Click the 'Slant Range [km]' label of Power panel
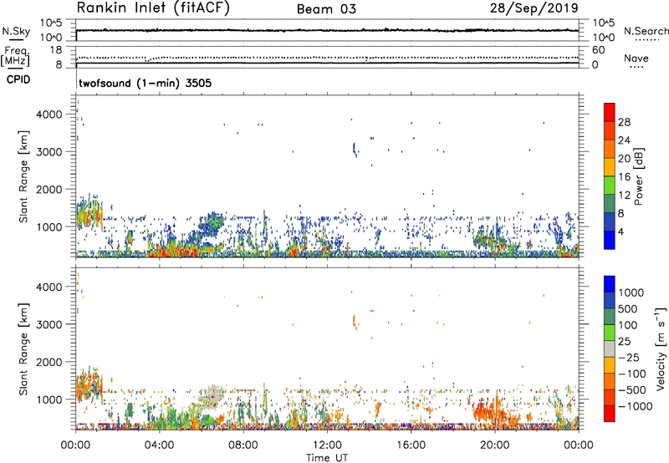Viewport: 669px width, 463px height. click(24, 176)
